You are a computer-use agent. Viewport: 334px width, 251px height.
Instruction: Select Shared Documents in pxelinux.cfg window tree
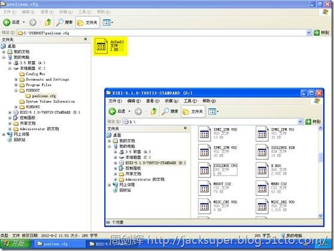click(x=25, y=123)
